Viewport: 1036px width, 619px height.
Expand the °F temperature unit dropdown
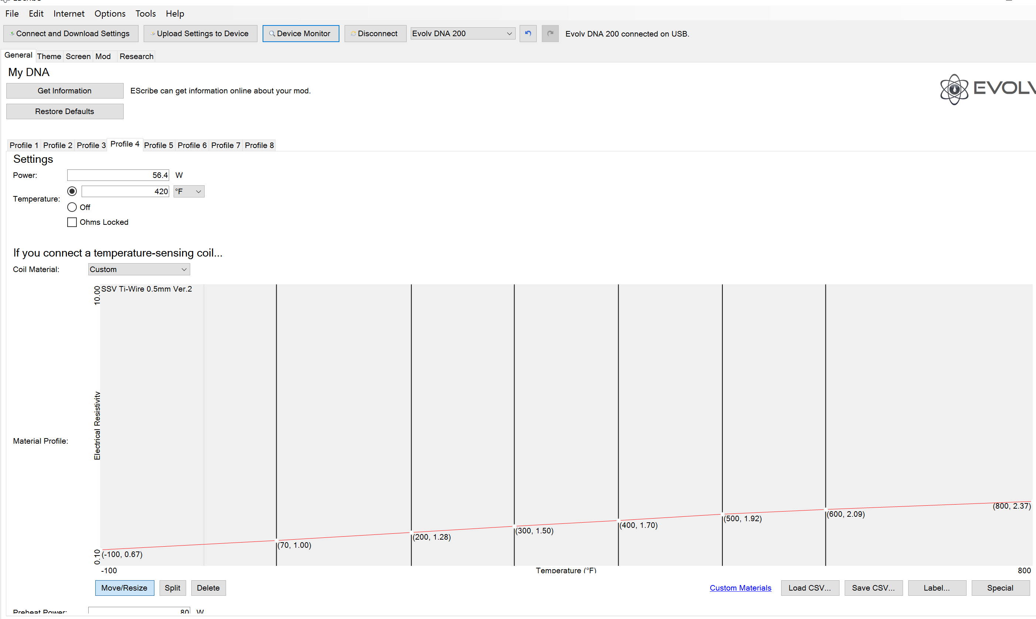[x=189, y=192]
